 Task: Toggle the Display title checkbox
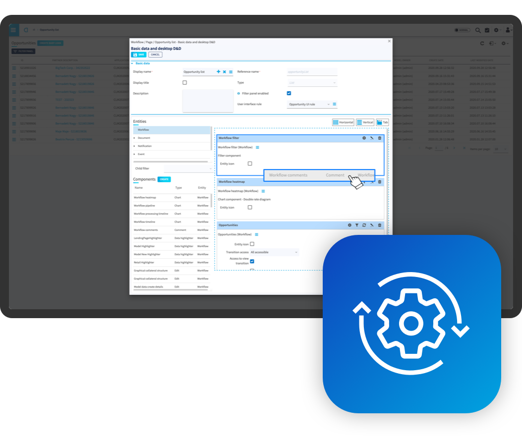(x=185, y=83)
